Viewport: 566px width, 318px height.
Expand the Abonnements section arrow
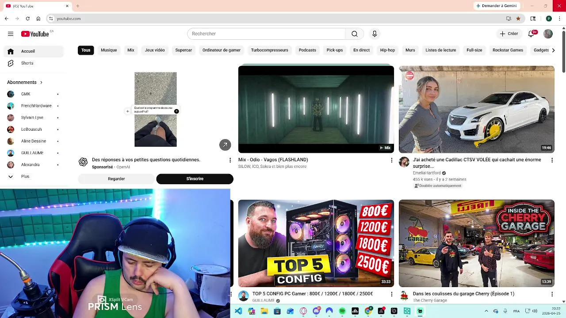[41, 82]
